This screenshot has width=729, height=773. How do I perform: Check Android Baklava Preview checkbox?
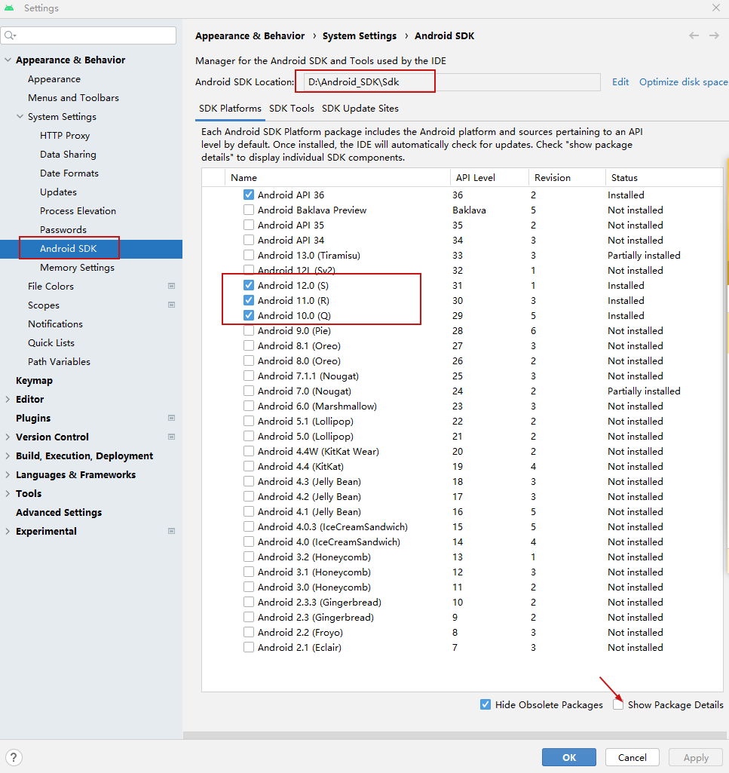[x=249, y=210]
